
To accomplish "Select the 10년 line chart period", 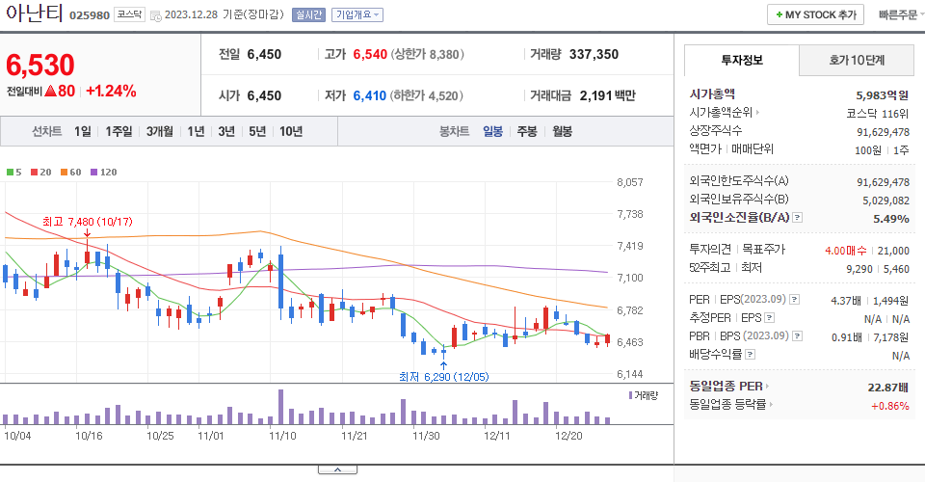I will (x=291, y=131).
